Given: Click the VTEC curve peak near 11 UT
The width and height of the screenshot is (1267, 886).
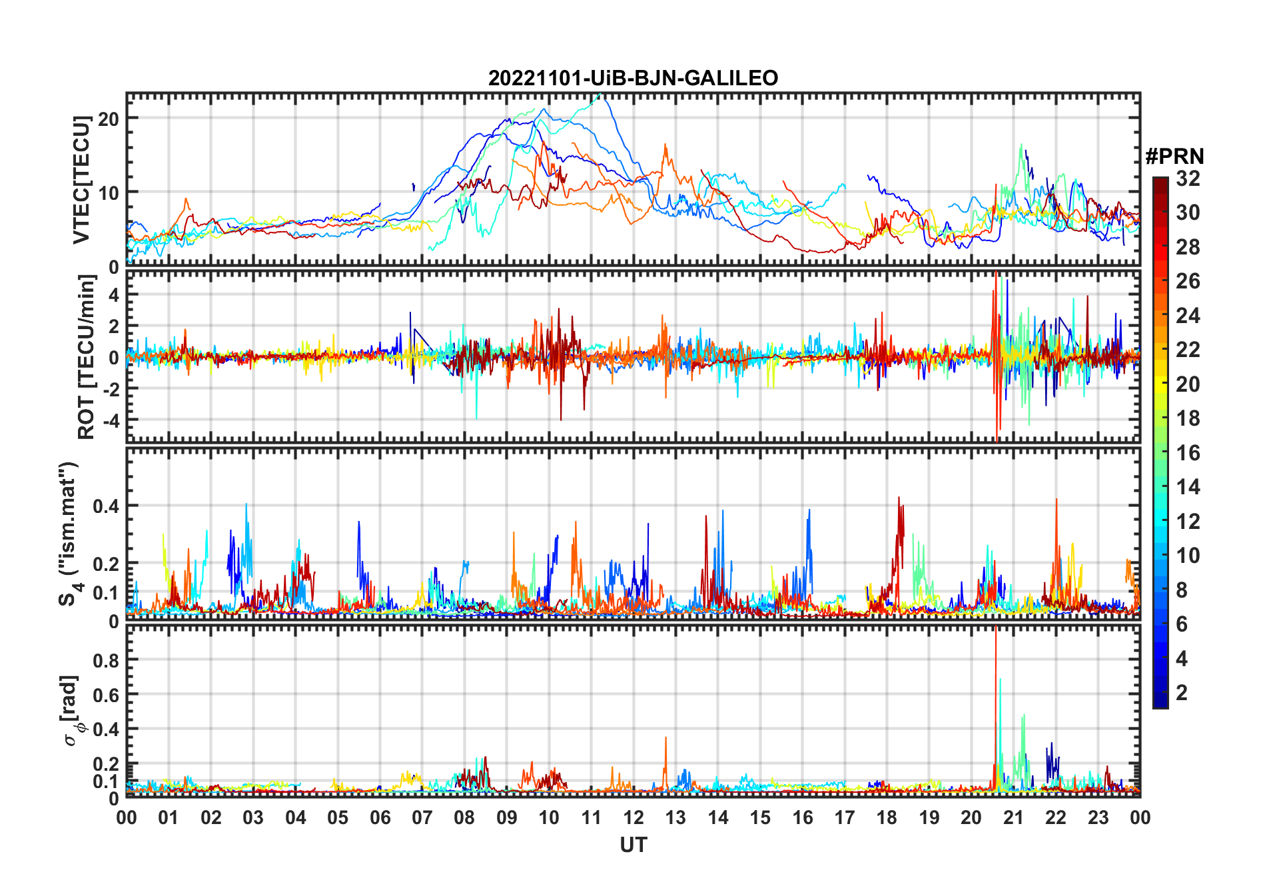Looking at the screenshot, I should 600,95.
